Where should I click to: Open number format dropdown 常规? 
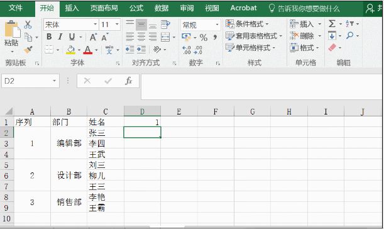pyautogui.click(x=217, y=25)
